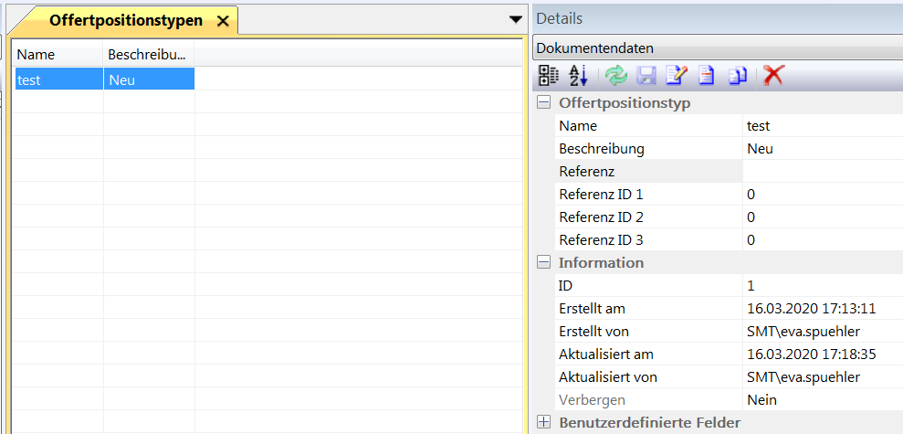Open the tab list dropdown arrow
Screen dimensions: 903x434
coord(515,19)
